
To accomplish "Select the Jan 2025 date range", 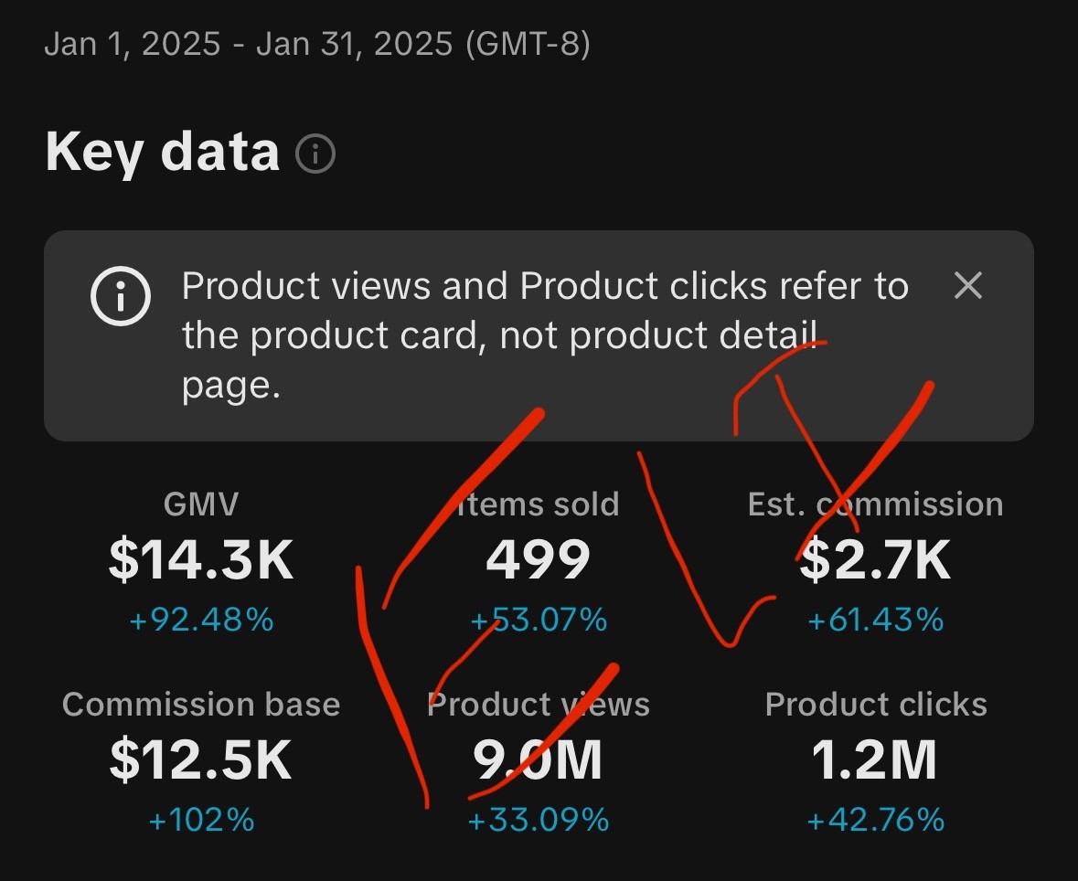I will (317, 44).
